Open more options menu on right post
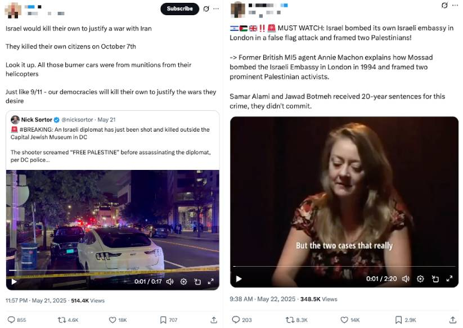This screenshot has width=463, height=328. tap(455, 5)
